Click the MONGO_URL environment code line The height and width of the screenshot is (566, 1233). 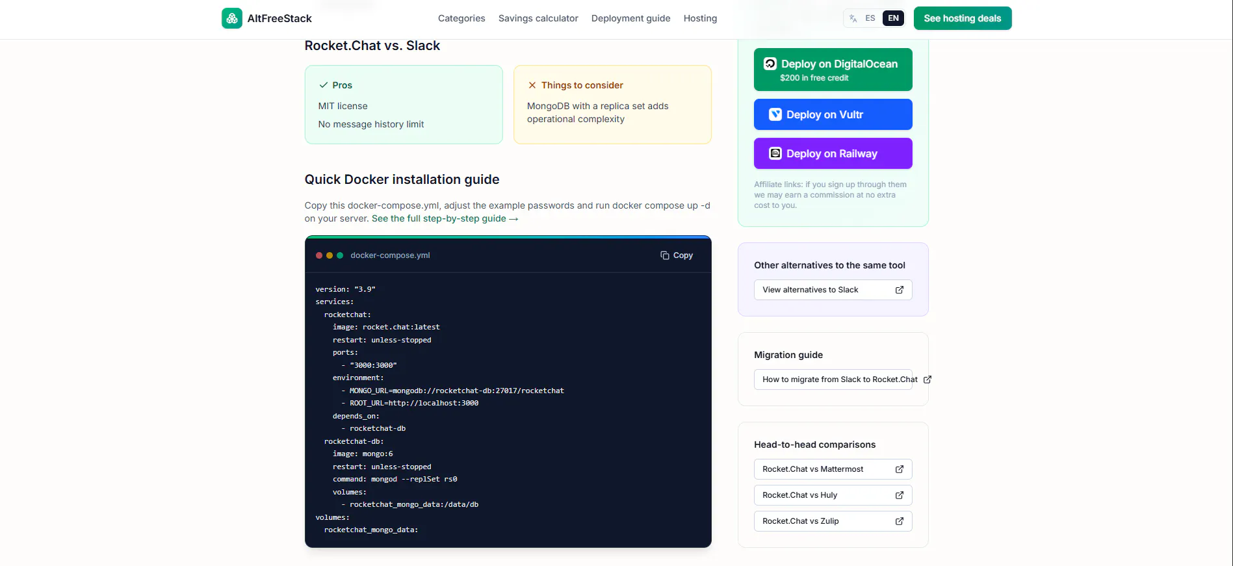[453, 391]
